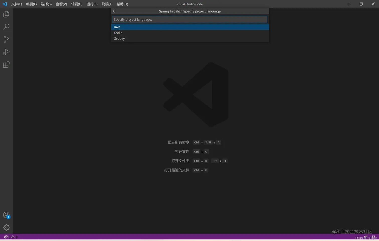The width and height of the screenshot is (379, 241).
Task: Open the Explorer view in activity bar
Action: click(6, 14)
